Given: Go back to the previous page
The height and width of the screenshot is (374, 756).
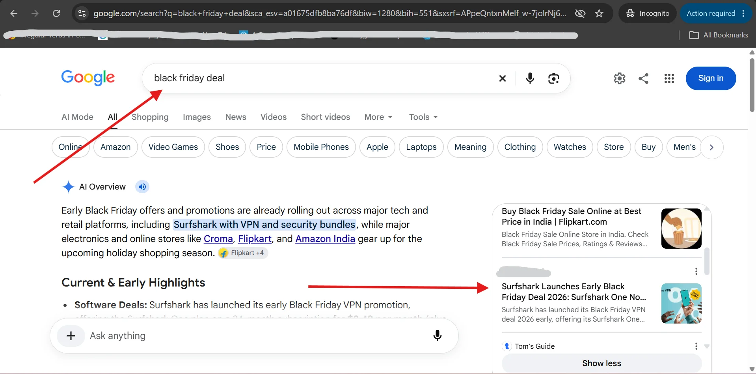Looking at the screenshot, I should point(14,13).
